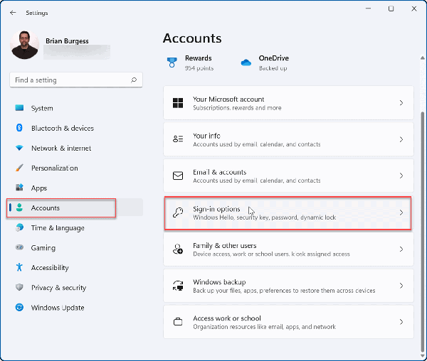The width and height of the screenshot is (427, 361).
Task: Click the Bluetooth icon in sidebar
Action: pyautogui.click(x=19, y=128)
